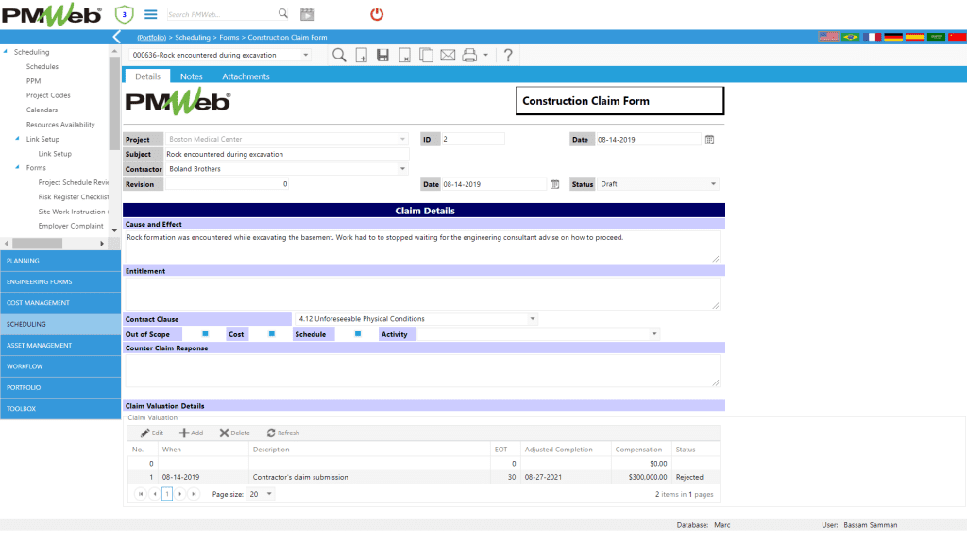Open the calendar picker beside Revision Date field
Image resolution: width=967 pixels, height=544 pixels.
coord(555,184)
